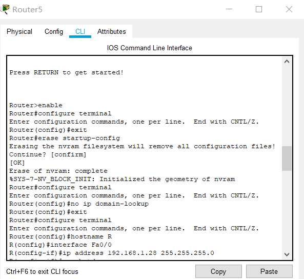
Task: Click the terminal scrollbar up arrow
Action: pyautogui.click(x=287, y=62)
